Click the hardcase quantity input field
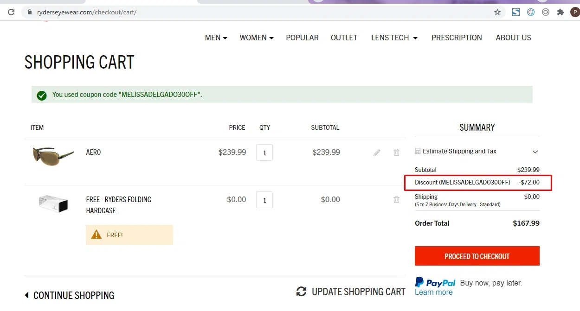The image size is (580, 311). pyautogui.click(x=264, y=200)
